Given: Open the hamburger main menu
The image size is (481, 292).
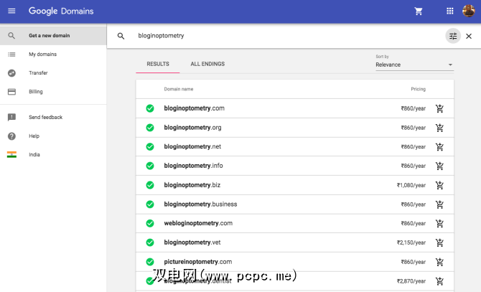Looking at the screenshot, I should 11,11.
